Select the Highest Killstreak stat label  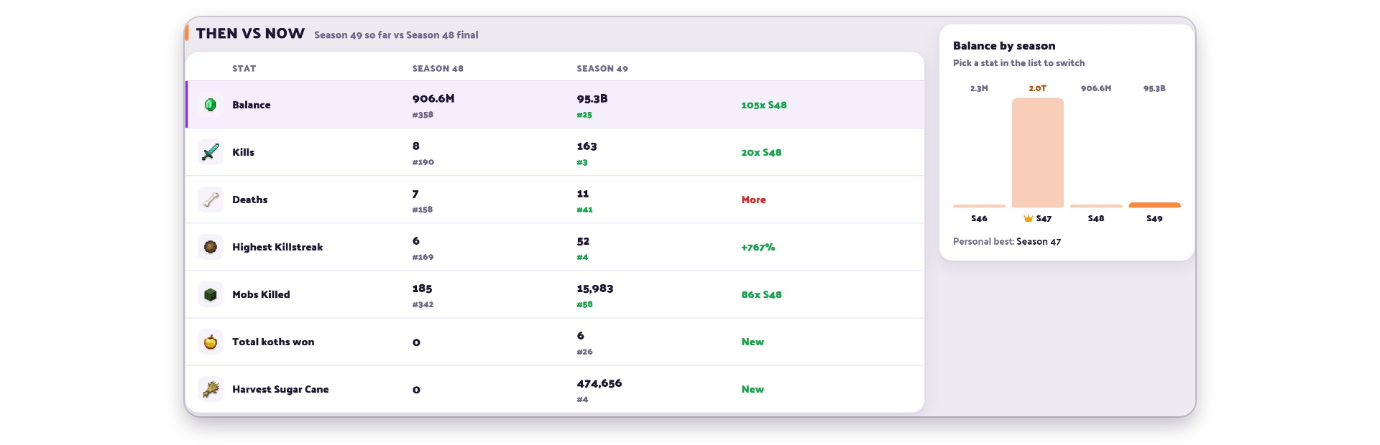click(277, 247)
